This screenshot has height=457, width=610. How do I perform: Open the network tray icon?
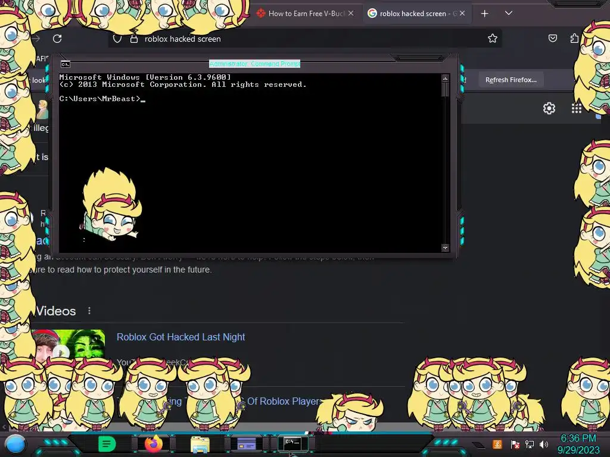[530, 445]
